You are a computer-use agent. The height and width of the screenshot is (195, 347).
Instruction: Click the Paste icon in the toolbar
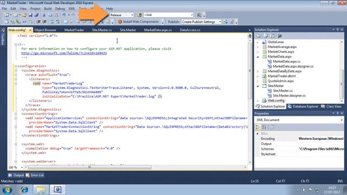pyautogui.click(x=56, y=15)
